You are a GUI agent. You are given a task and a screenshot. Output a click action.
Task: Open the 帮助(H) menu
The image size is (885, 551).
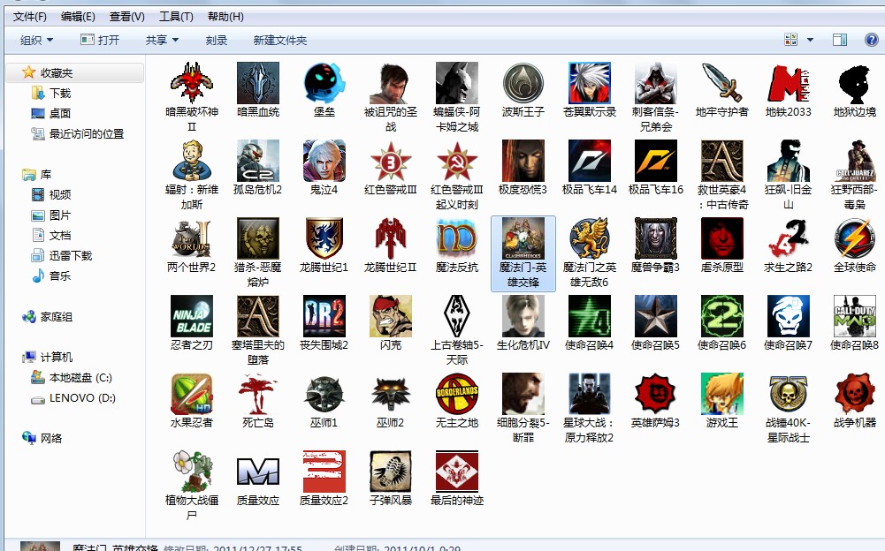(225, 17)
